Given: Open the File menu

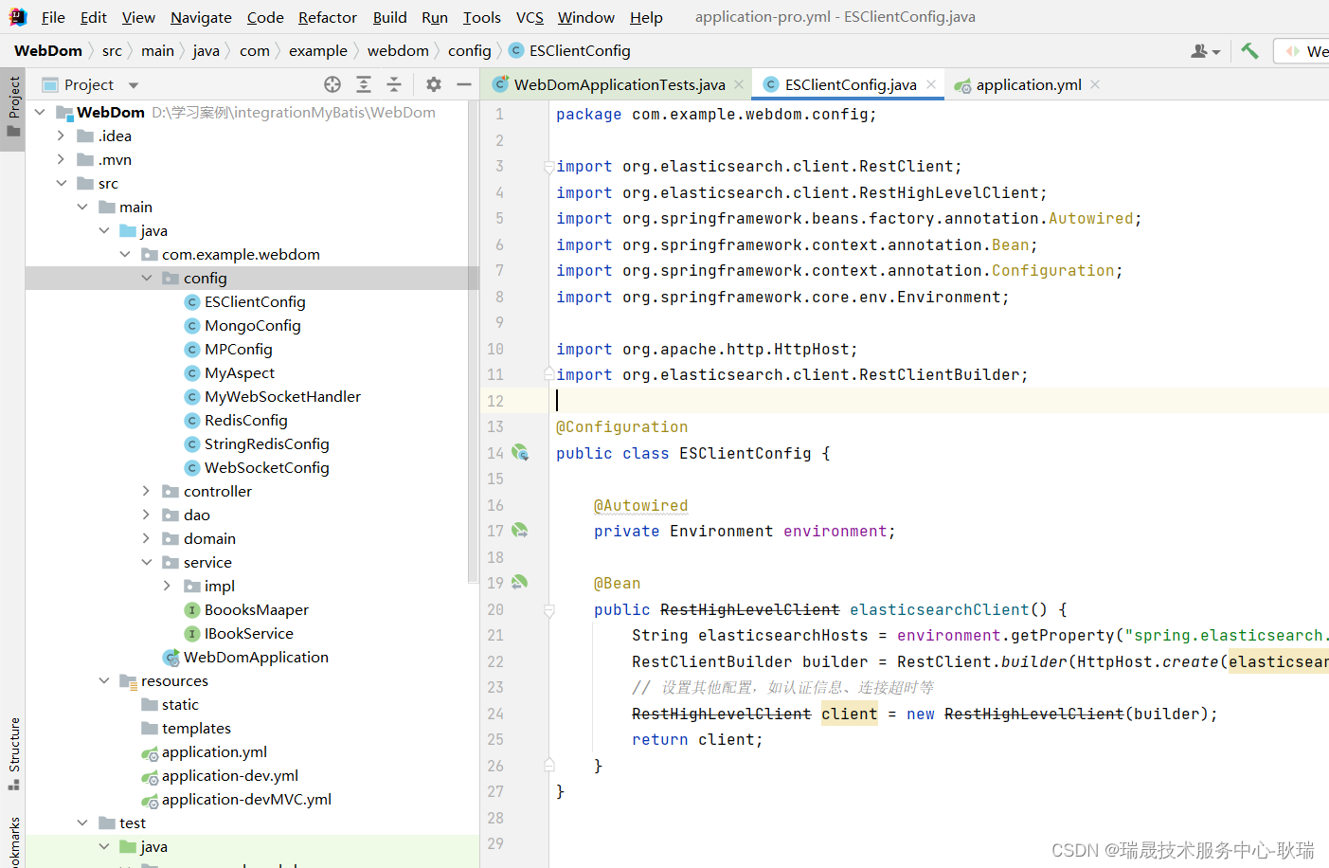Looking at the screenshot, I should [53, 17].
